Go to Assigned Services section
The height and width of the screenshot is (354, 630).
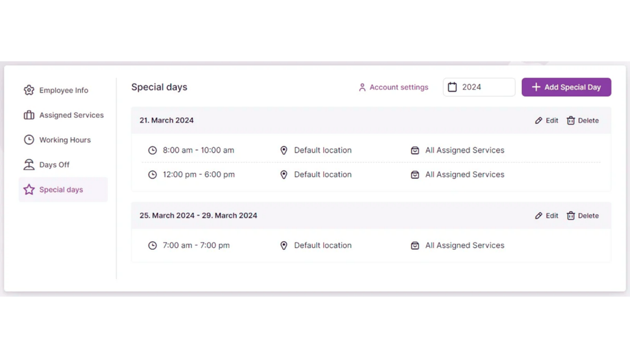pos(71,115)
